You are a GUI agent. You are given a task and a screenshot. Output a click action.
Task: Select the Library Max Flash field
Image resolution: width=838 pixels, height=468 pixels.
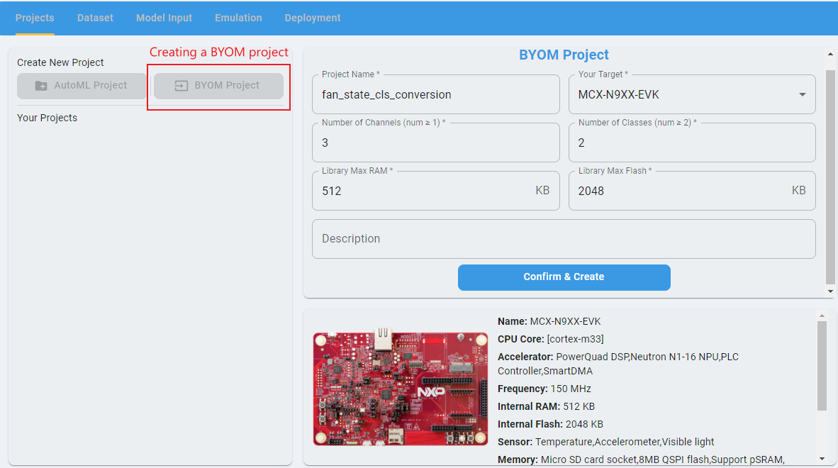681,191
